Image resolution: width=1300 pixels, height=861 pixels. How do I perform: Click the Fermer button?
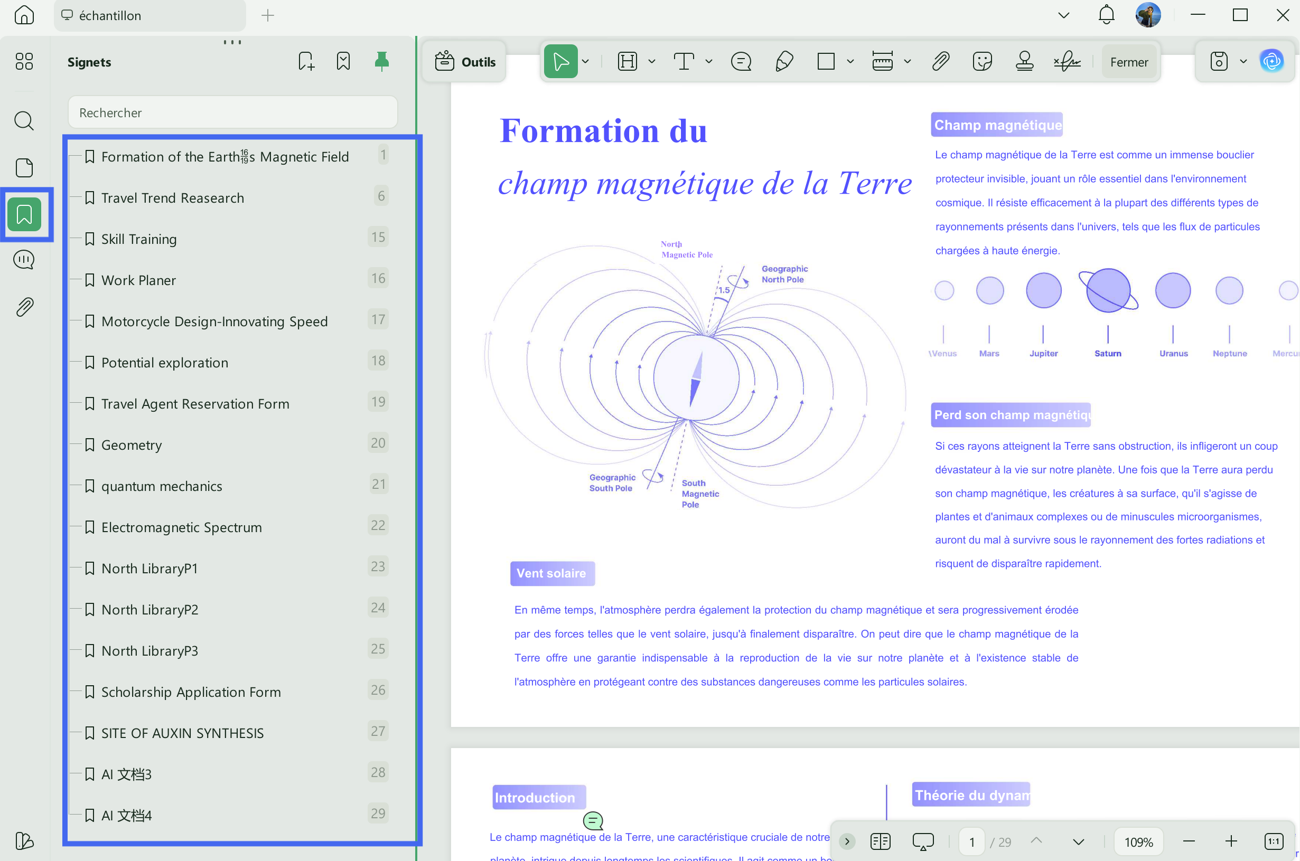click(x=1128, y=62)
